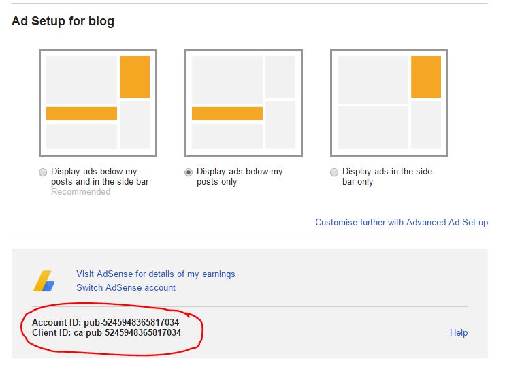The image size is (522, 380).
Task: Click the Account ID pub-5245948365817034 text
Action: (105, 322)
